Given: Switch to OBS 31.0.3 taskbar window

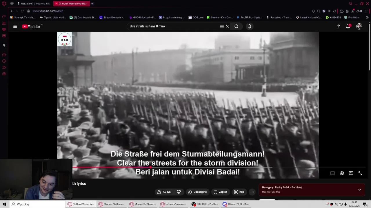Looking at the screenshot, I should (x=205, y=204).
